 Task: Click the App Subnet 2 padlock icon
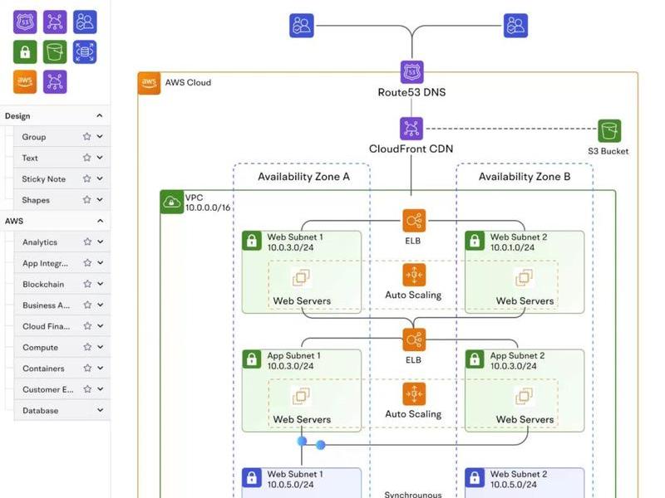475,359
